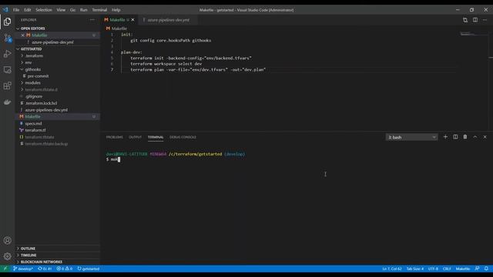Close Makefile in Open Editors list

coord(22,35)
